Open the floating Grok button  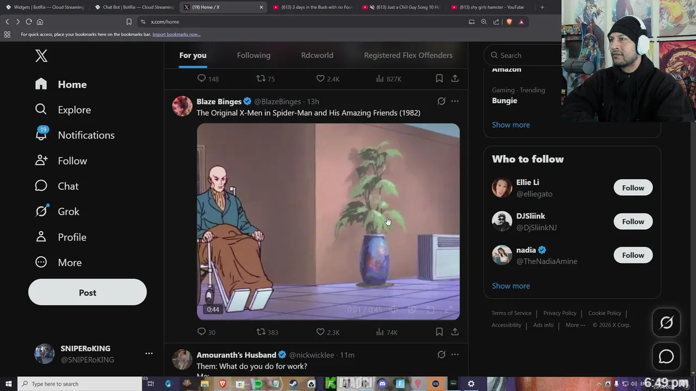click(666, 323)
